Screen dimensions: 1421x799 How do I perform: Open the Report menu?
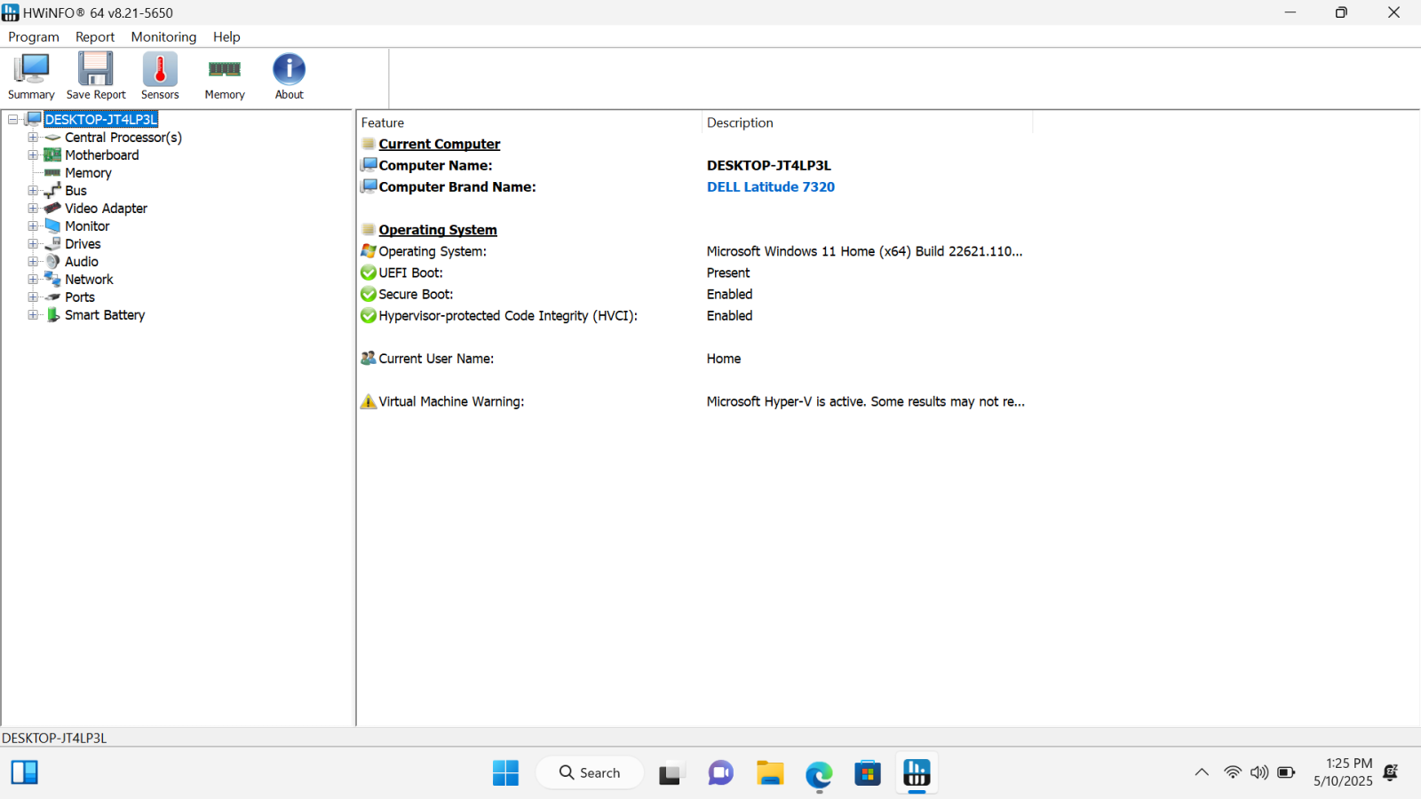point(95,37)
